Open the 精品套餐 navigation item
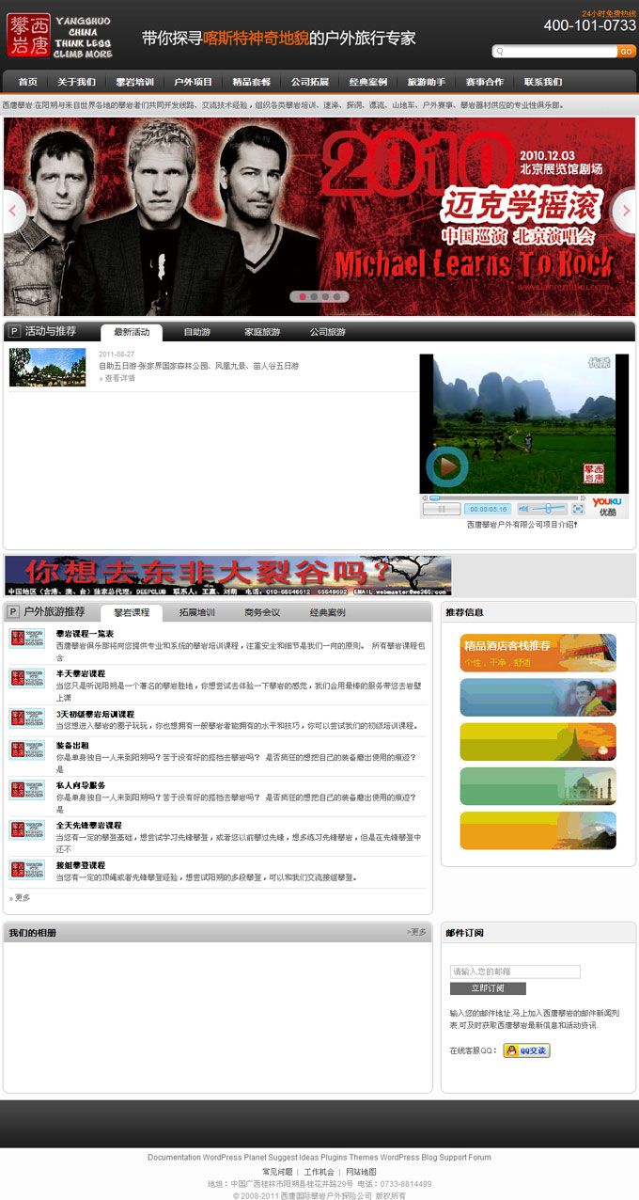The height and width of the screenshot is (1200, 639). [251, 82]
